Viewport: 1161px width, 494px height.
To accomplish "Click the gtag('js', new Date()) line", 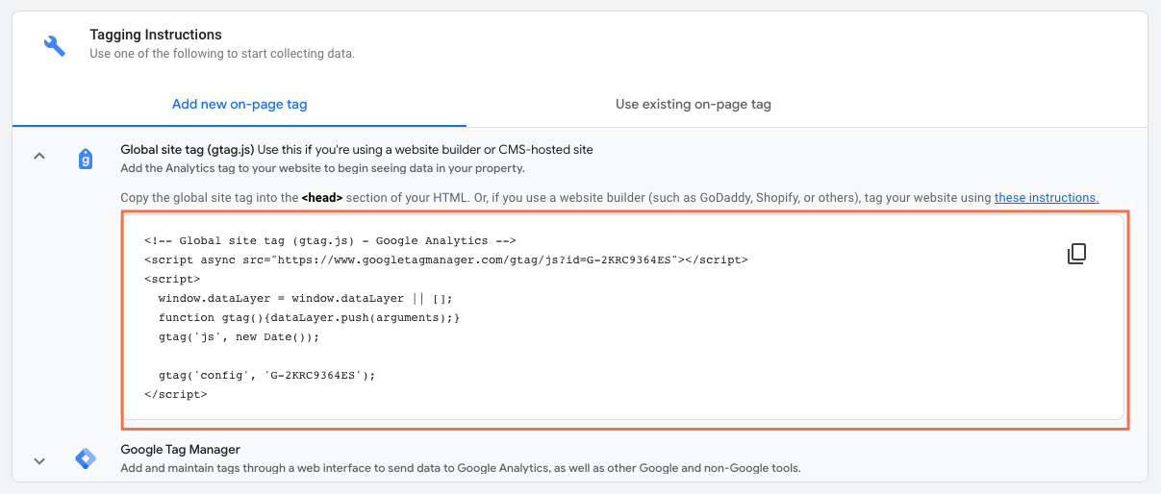I will [x=238, y=336].
